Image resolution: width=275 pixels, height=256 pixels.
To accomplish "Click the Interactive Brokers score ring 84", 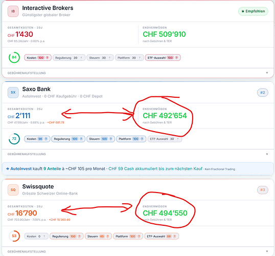I will (x=14, y=57).
